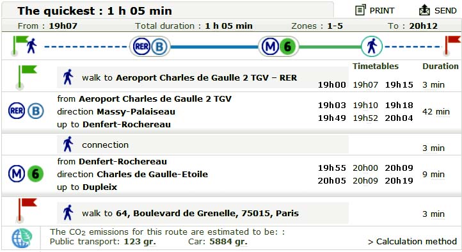Select the 19h00 walk departure timetable option
The image size is (462, 252).
click(x=331, y=85)
